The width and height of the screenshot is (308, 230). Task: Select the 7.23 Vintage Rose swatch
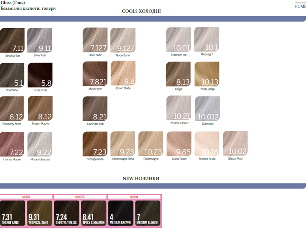pyautogui.click(x=95, y=144)
